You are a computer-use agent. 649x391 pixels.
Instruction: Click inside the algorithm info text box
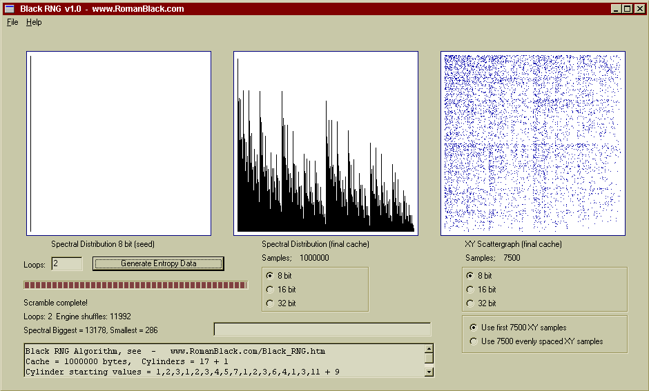(x=221, y=361)
